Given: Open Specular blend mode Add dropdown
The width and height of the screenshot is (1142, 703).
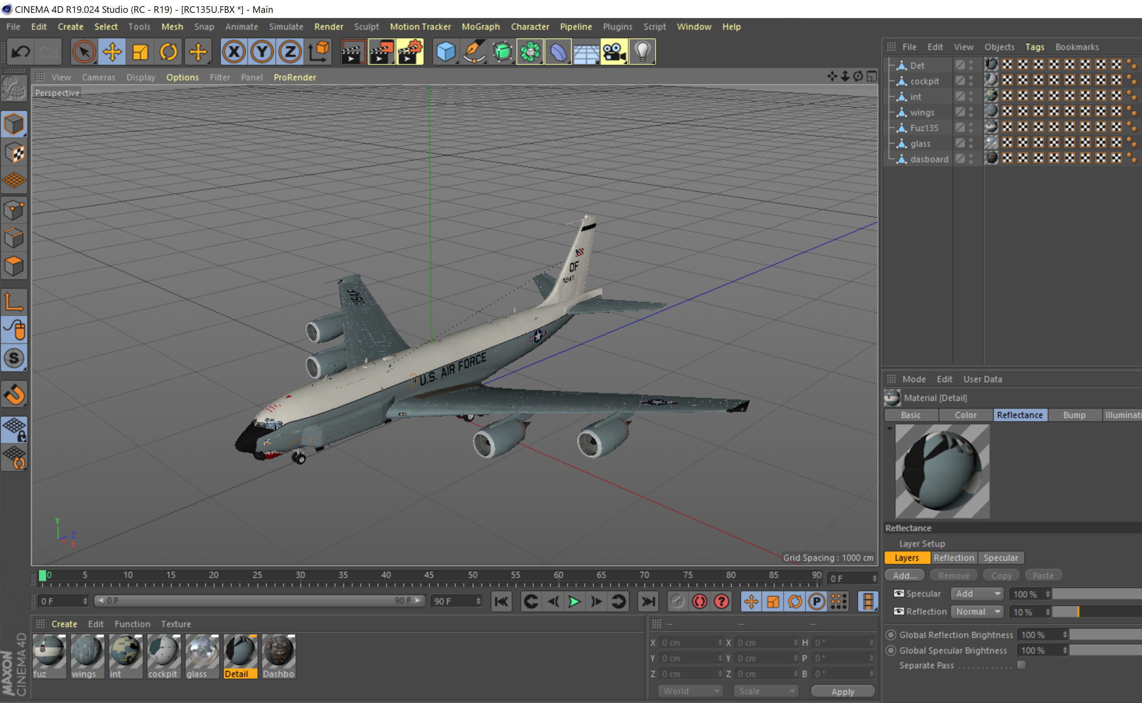Looking at the screenshot, I should coord(977,594).
